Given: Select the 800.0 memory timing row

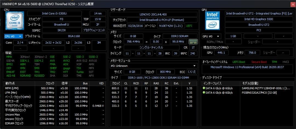Looking at the screenshot, I should 153,88.
